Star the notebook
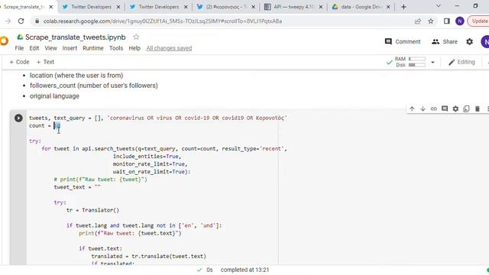 (x=136, y=37)
